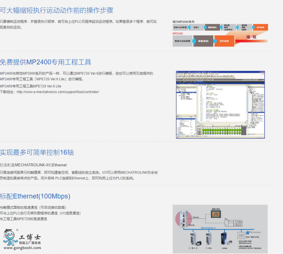283x254 pixels.
Task: Click the partner I/O product box icon
Action: click(241, 235)
